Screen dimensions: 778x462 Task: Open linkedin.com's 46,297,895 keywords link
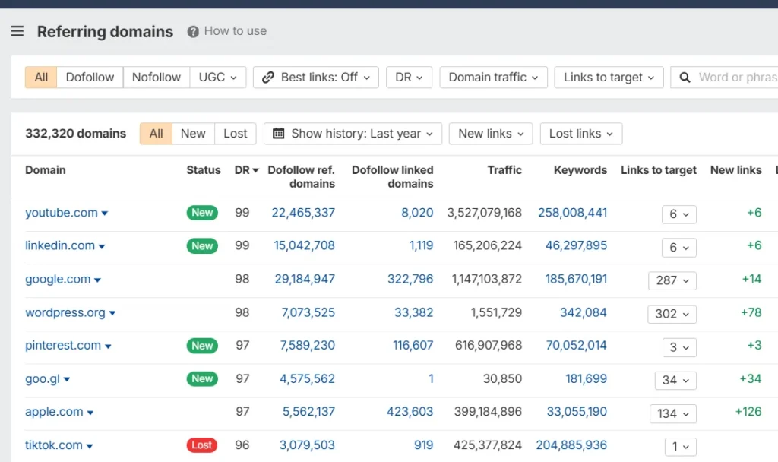[576, 245]
